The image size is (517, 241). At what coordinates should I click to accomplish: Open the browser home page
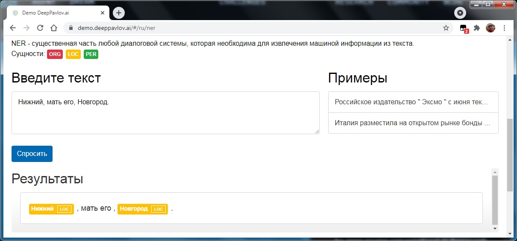tap(54, 28)
